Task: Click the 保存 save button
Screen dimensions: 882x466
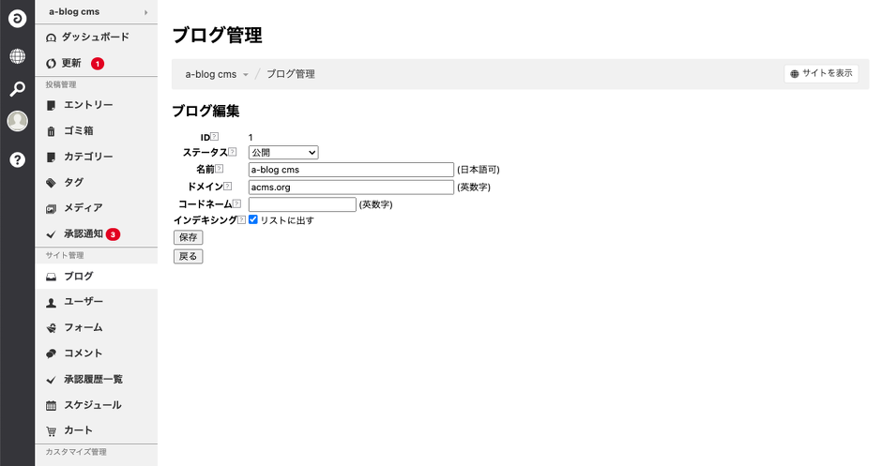Action: [189, 237]
